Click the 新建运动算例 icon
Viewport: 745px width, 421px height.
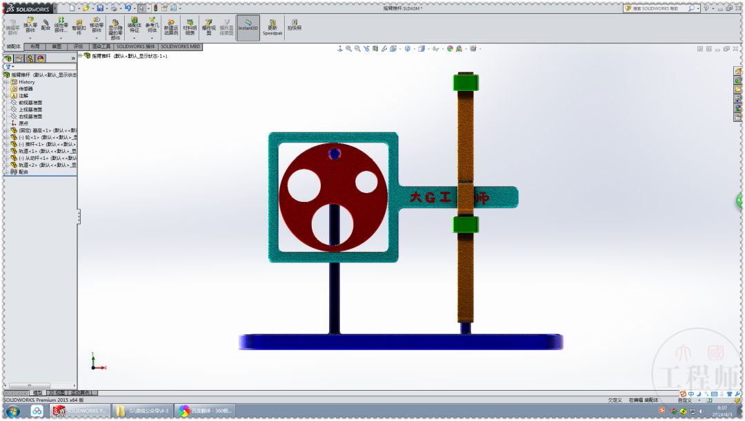coord(170,26)
